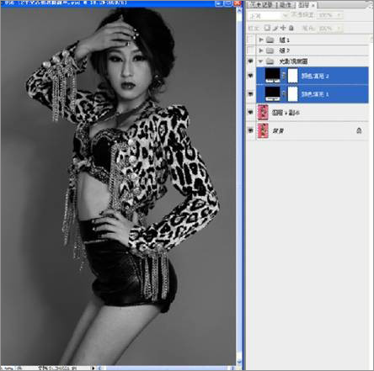This screenshot has height=371, width=374.
Task: Select the Color Fill 1 layer mask thumbnail
Action: 292,94
